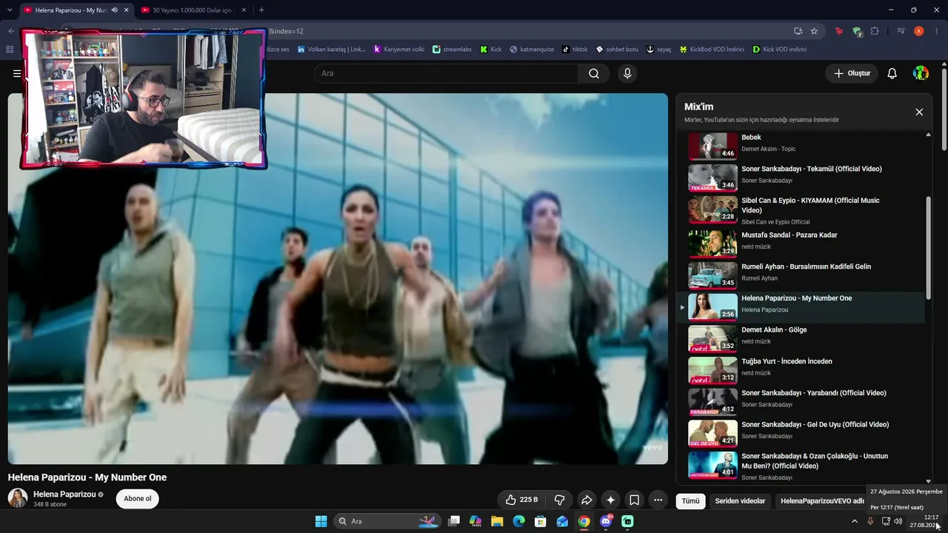Screen dimensions: 948x533
Task: Open the katmanquize bookmark
Action: pyautogui.click(x=531, y=50)
